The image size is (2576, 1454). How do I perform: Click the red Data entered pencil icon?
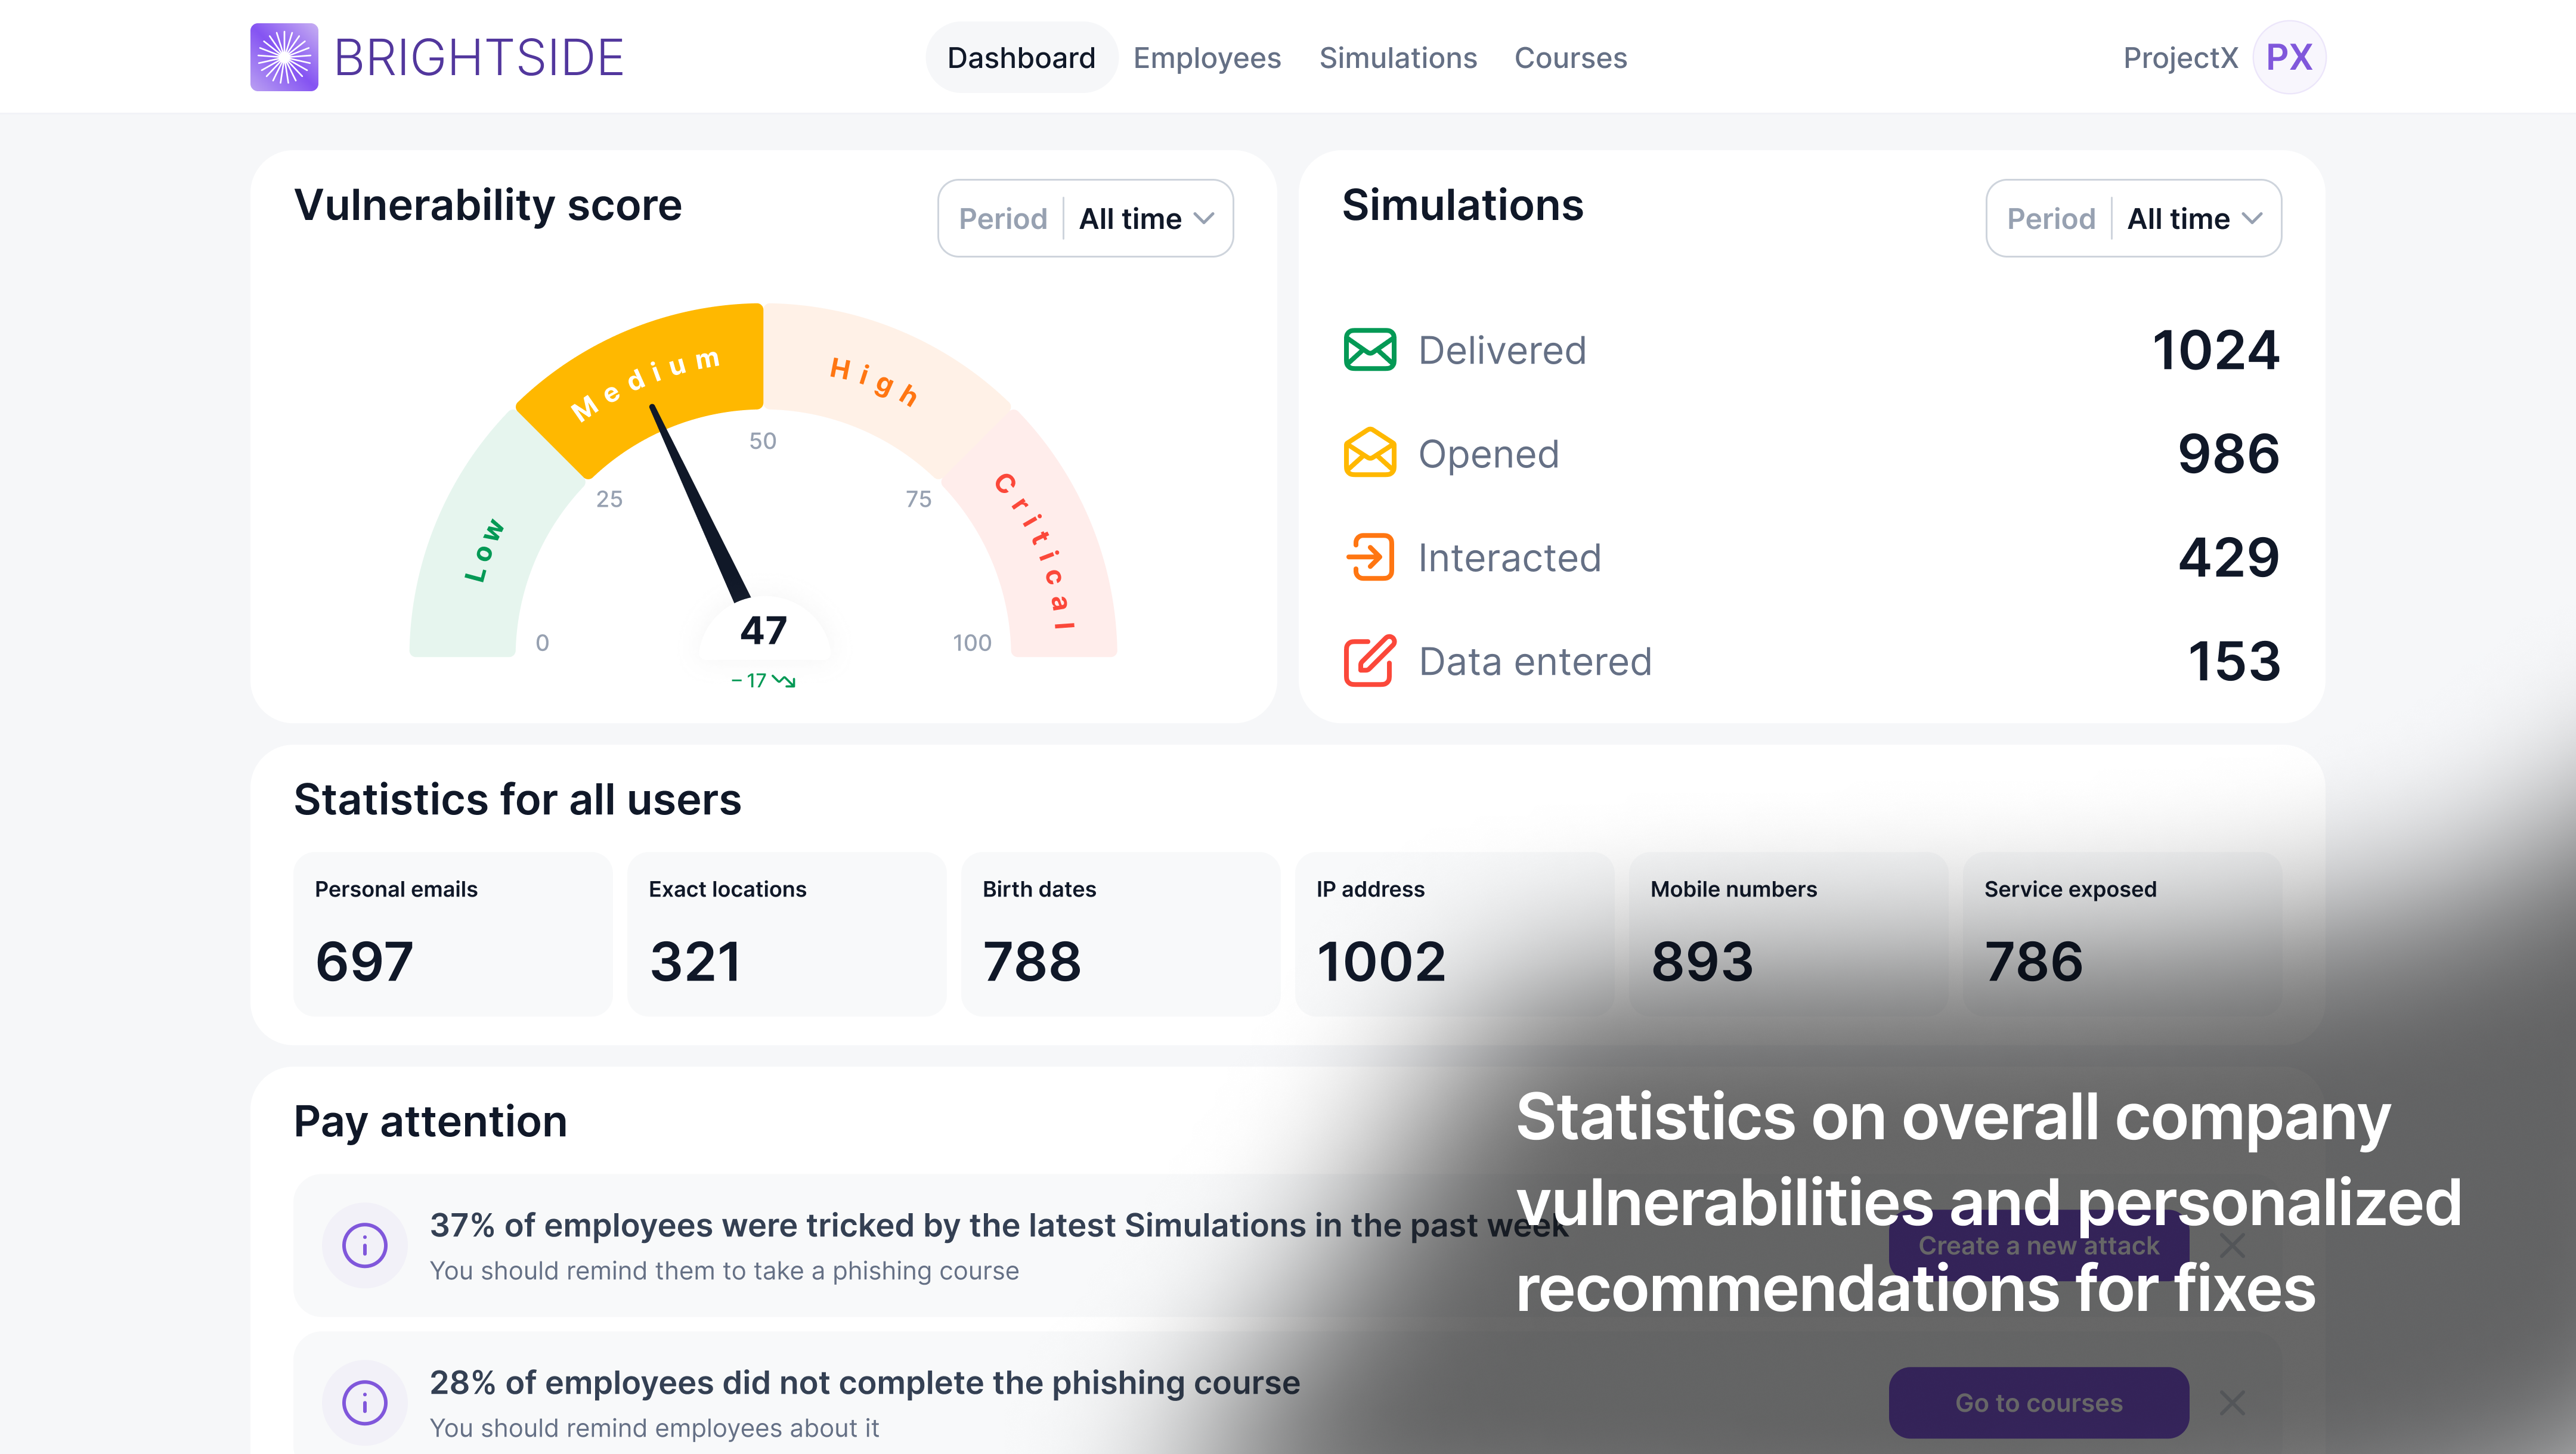pyautogui.click(x=1369, y=661)
